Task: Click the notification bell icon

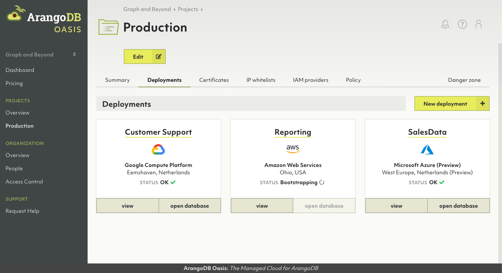Action: click(x=445, y=25)
